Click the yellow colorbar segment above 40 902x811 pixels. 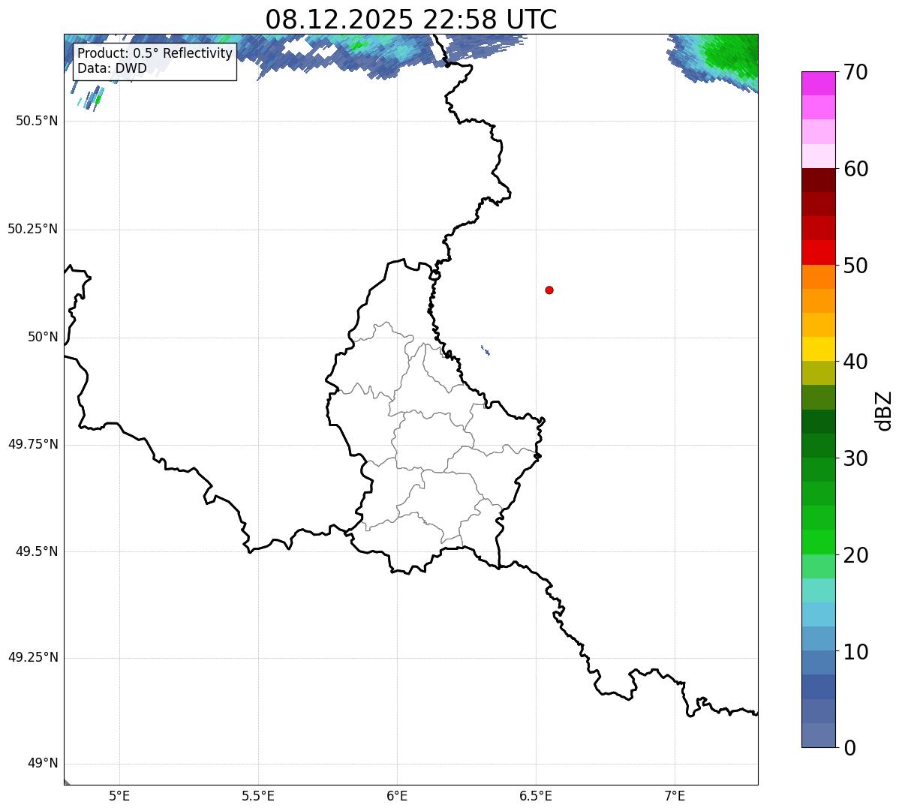[x=819, y=349]
